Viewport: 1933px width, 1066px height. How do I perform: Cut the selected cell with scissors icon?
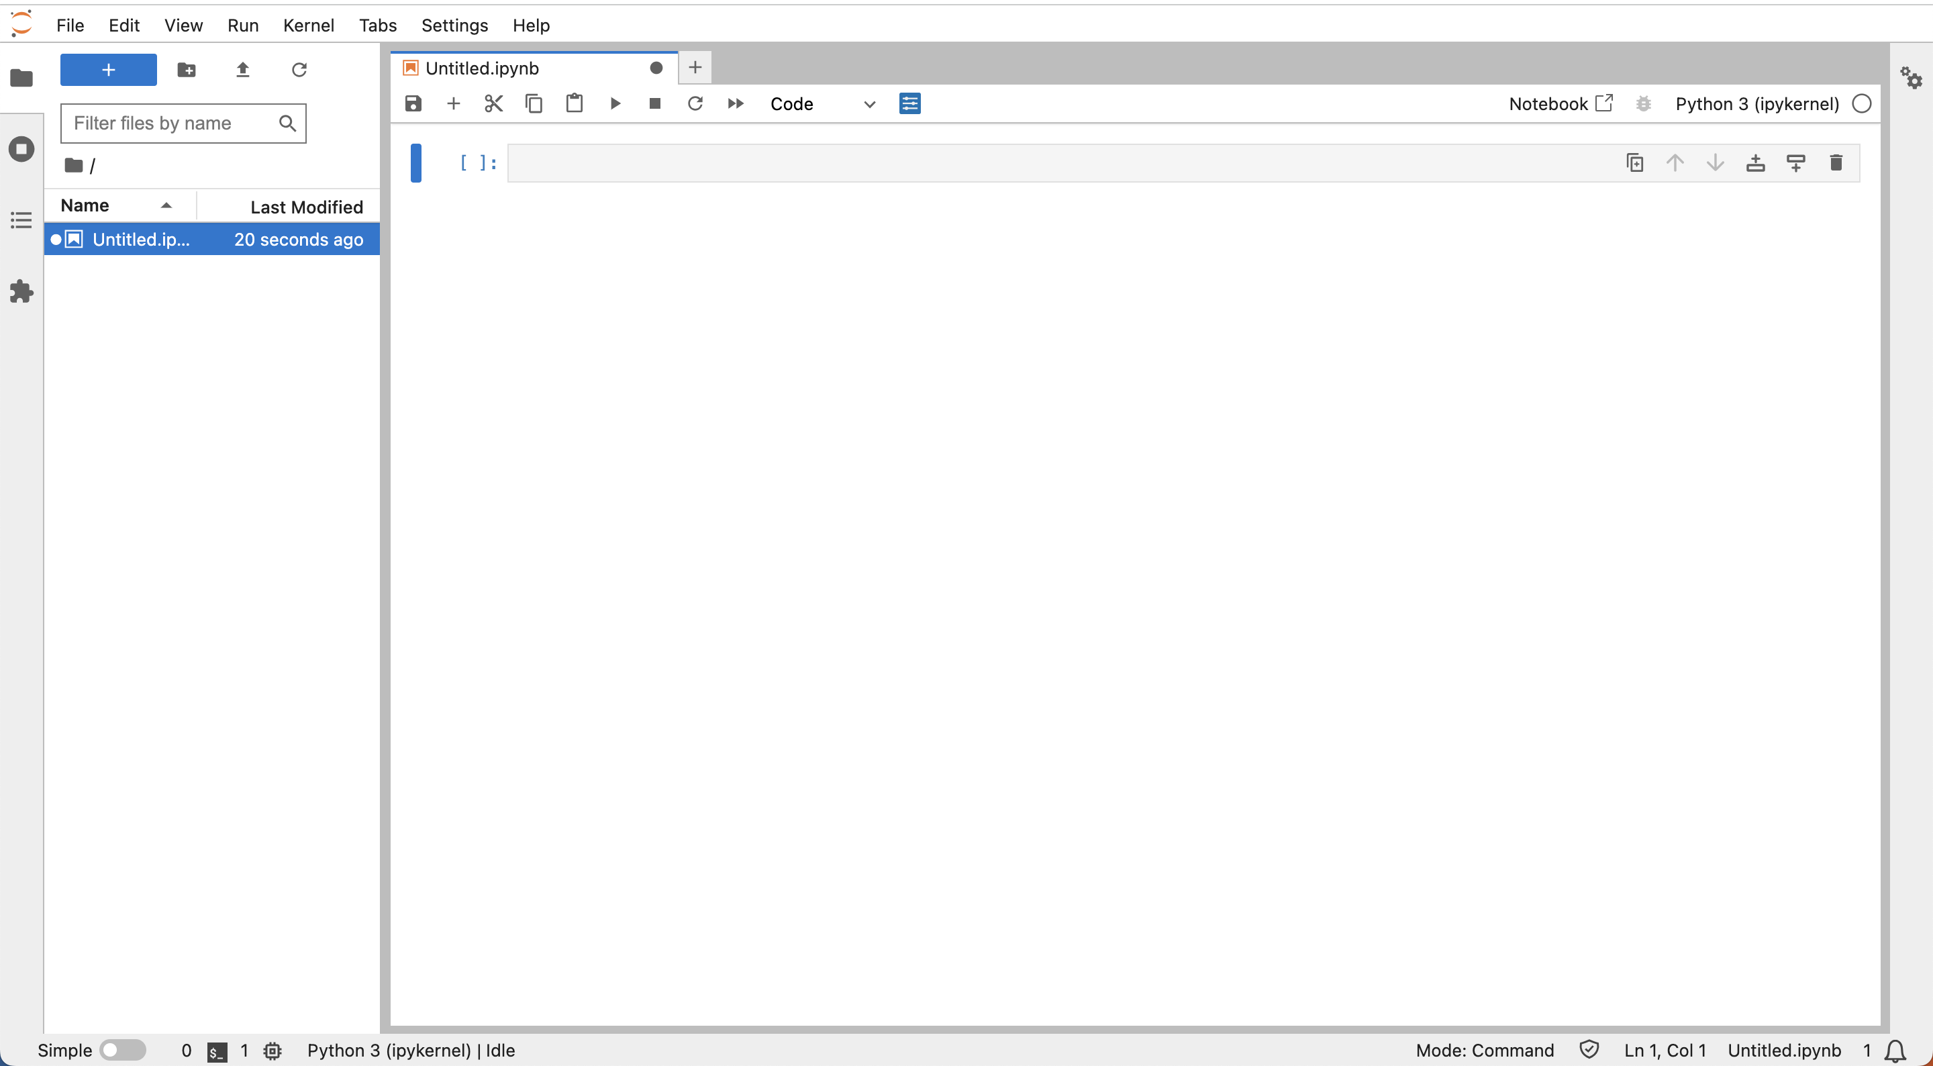(493, 103)
